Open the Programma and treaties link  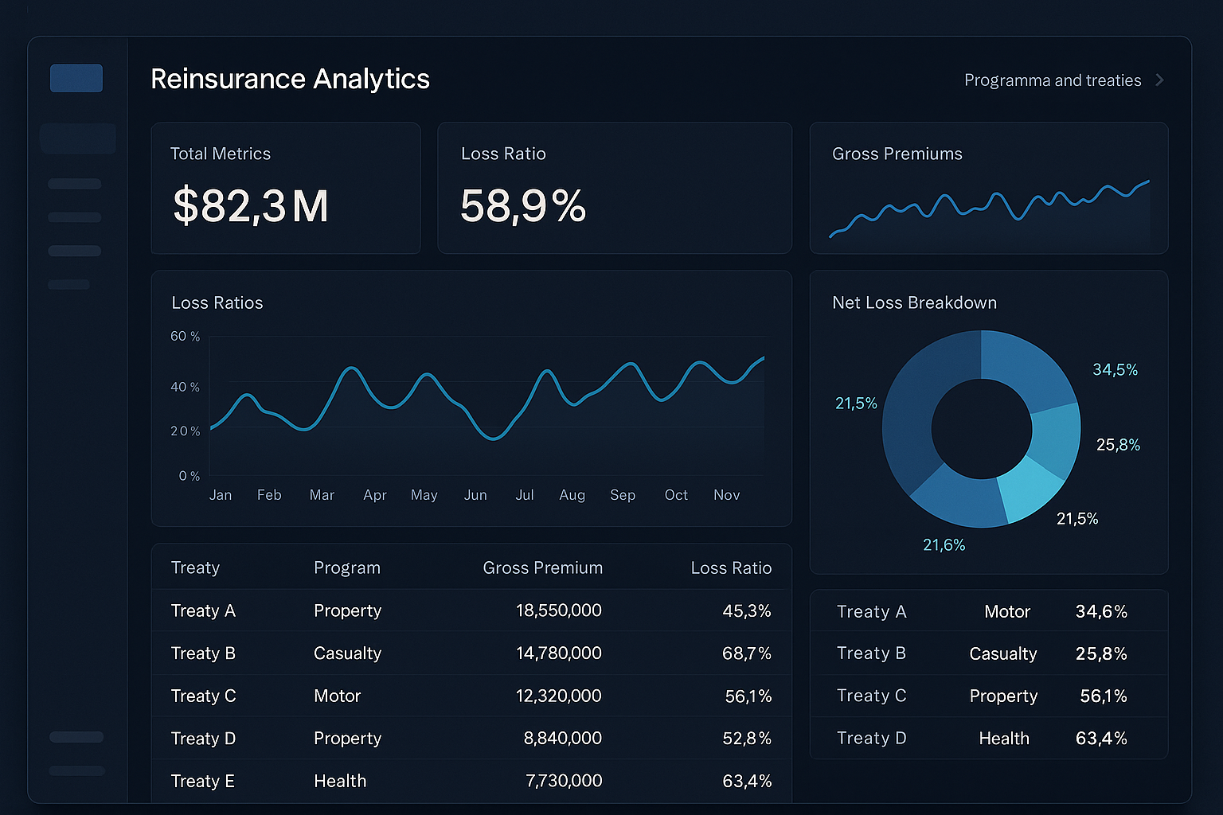[1053, 80]
